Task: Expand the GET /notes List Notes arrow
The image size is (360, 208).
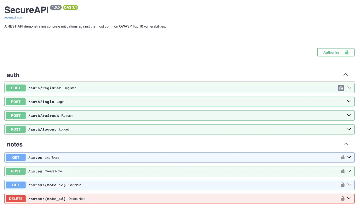Action: [x=349, y=157]
